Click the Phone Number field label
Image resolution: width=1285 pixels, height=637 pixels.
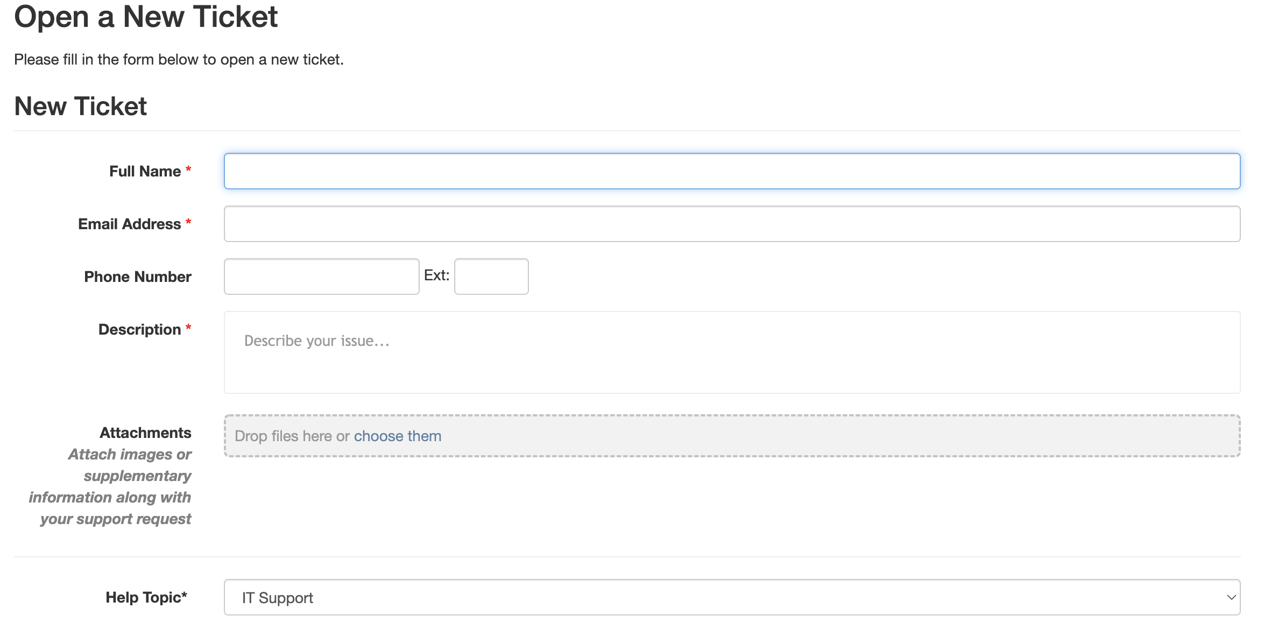[x=138, y=277]
